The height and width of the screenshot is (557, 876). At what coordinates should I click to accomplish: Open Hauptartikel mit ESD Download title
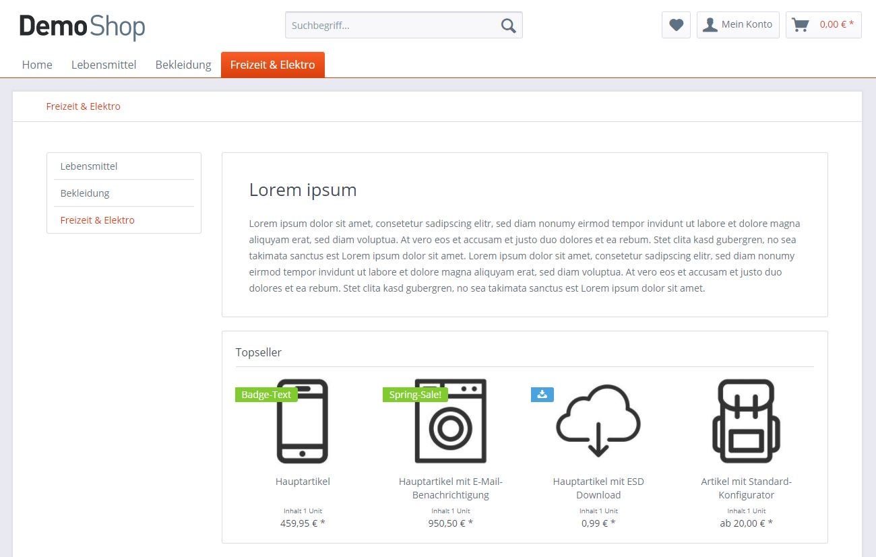[598, 488]
